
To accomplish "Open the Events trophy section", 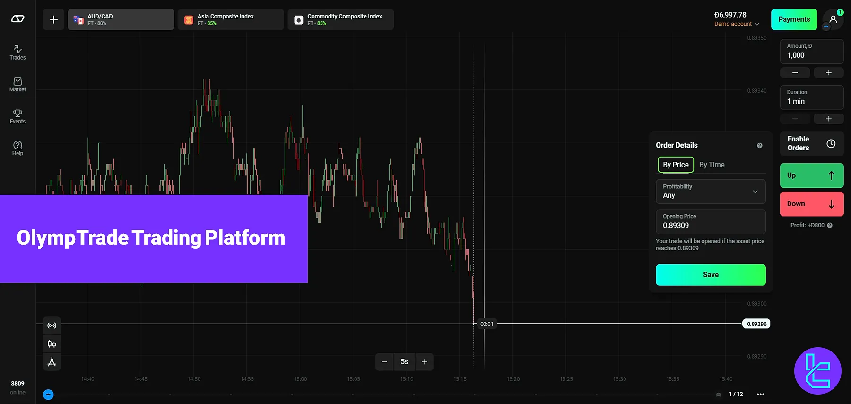I will pos(17,116).
